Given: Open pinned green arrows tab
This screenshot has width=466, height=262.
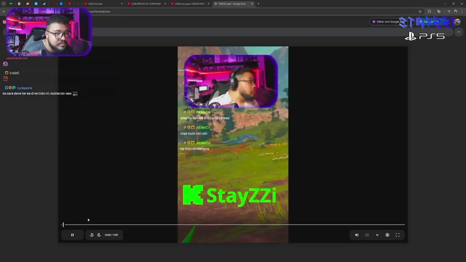Looking at the screenshot, I should point(11,4).
